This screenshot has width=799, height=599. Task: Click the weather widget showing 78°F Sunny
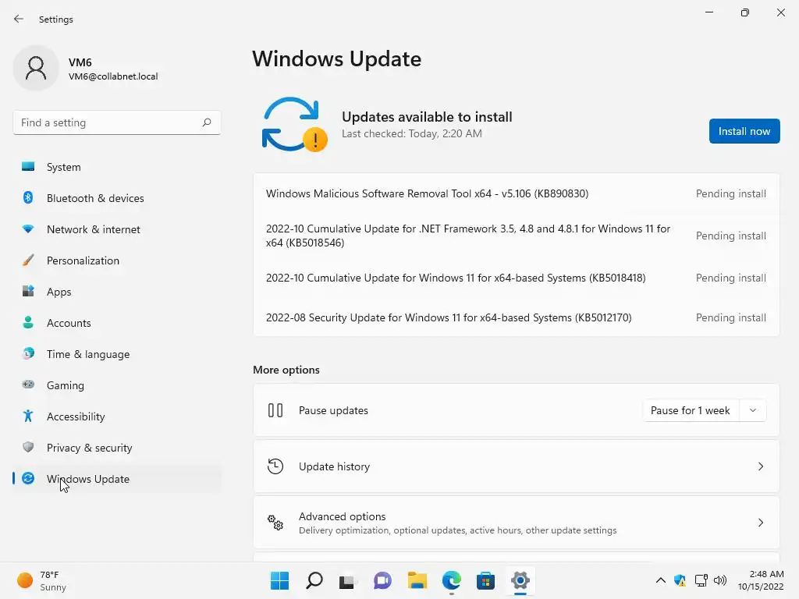click(42, 580)
